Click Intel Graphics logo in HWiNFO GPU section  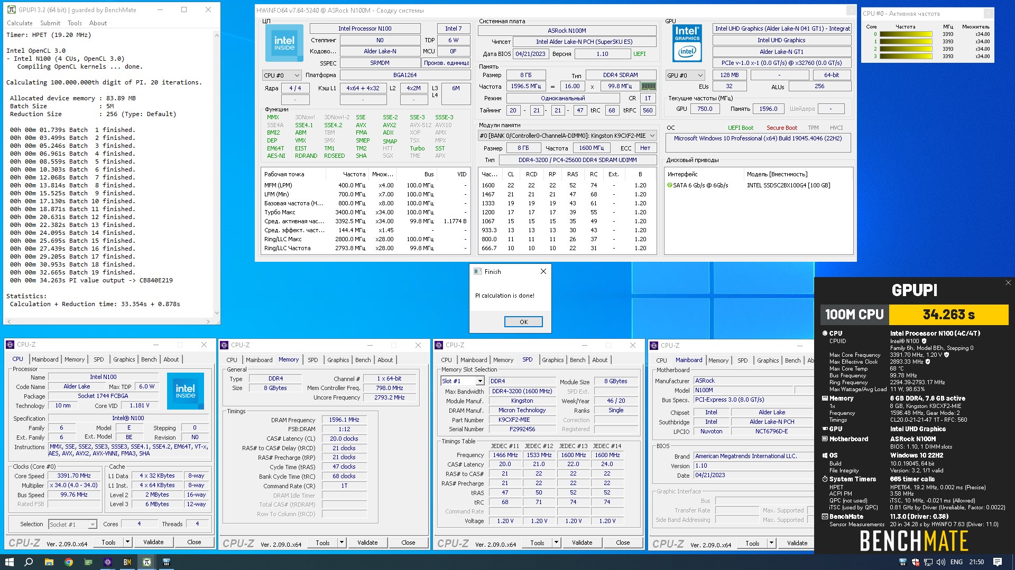[687, 43]
